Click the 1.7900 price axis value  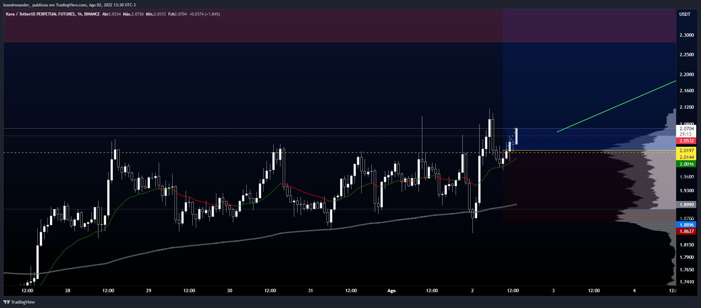pyautogui.click(x=687, y=257)
